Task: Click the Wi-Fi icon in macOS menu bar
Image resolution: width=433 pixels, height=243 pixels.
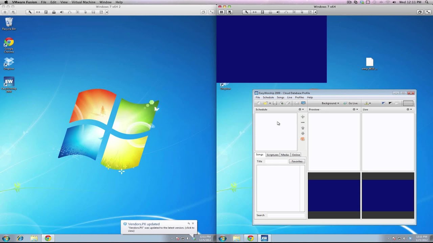Action: click(x=388, y=2)
